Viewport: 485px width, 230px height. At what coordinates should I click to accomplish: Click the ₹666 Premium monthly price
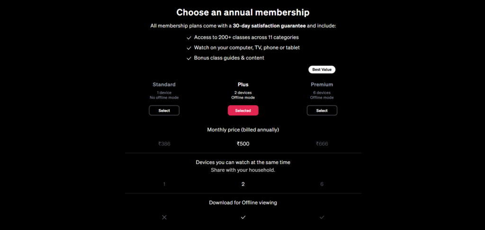pos(322,144)
